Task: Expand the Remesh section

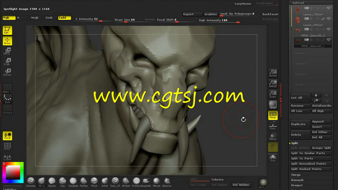Action: 297,180
